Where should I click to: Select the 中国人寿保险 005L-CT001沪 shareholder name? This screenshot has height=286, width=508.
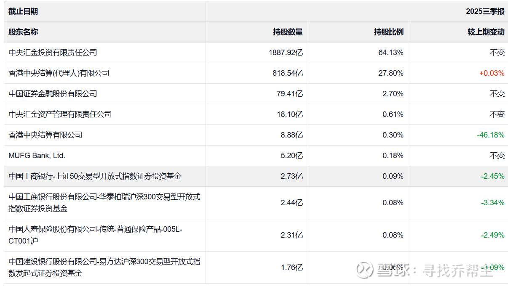tap(95, 235)
